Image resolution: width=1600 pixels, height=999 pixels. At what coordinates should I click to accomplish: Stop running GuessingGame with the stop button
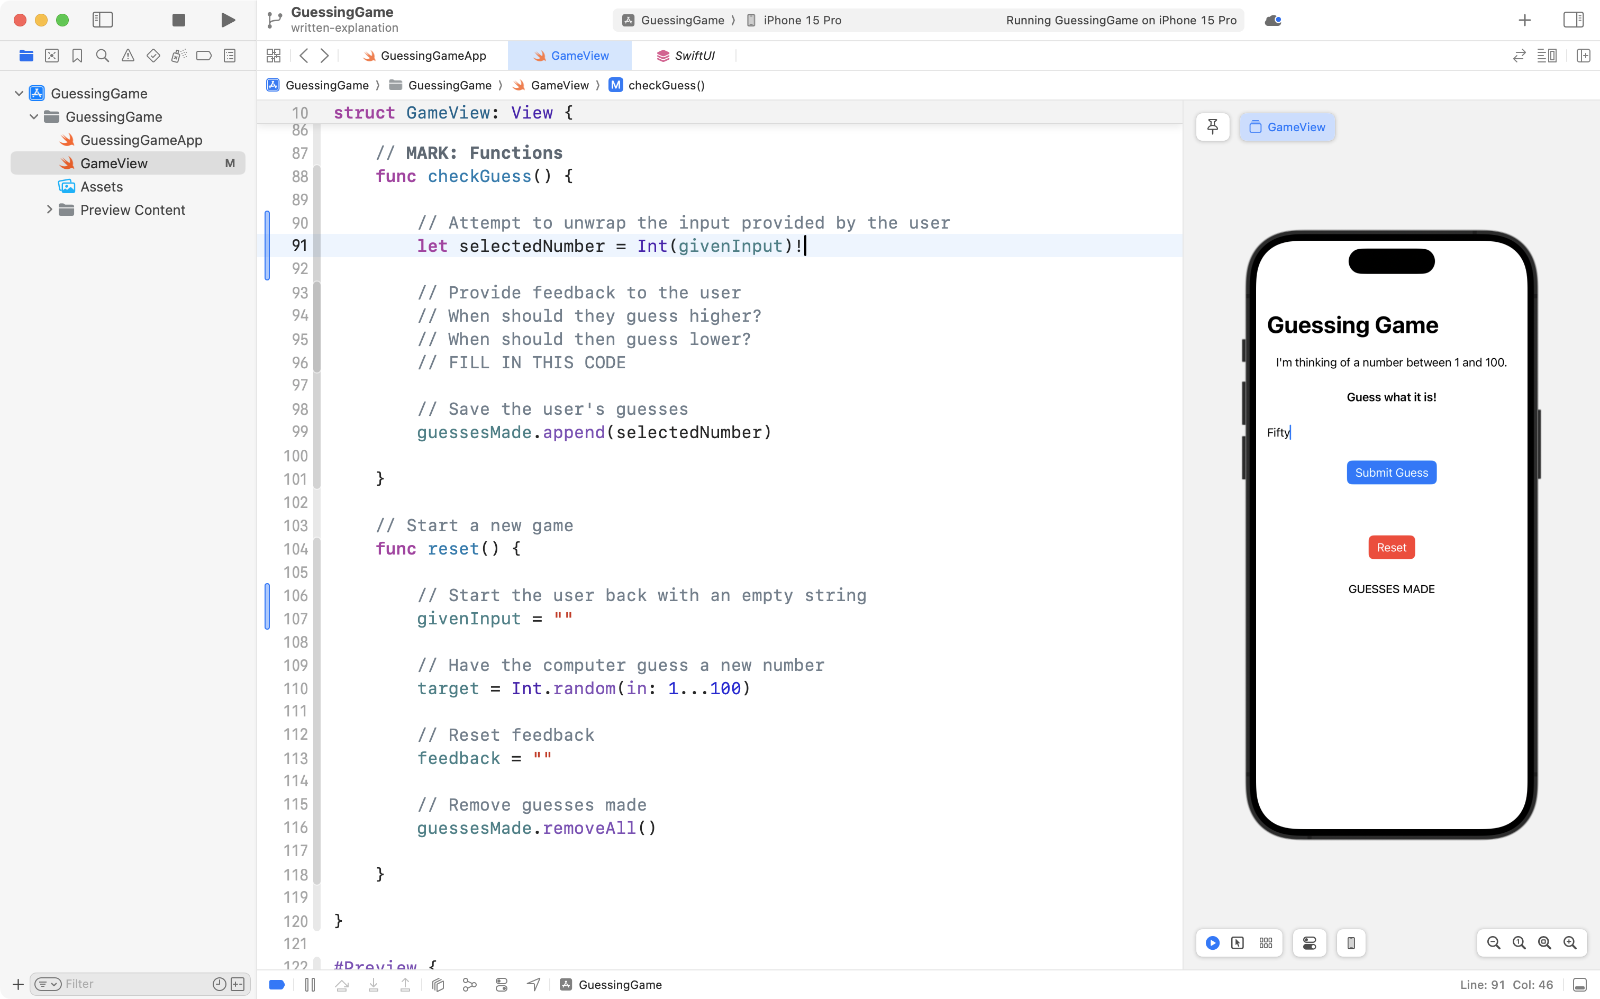coord(178,20)
